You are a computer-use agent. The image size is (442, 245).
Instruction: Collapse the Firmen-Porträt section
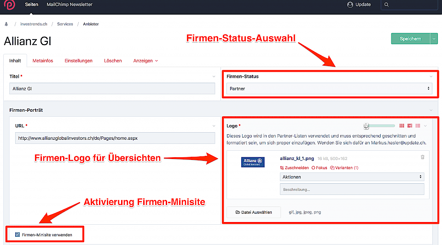click(x=431, y=110)
